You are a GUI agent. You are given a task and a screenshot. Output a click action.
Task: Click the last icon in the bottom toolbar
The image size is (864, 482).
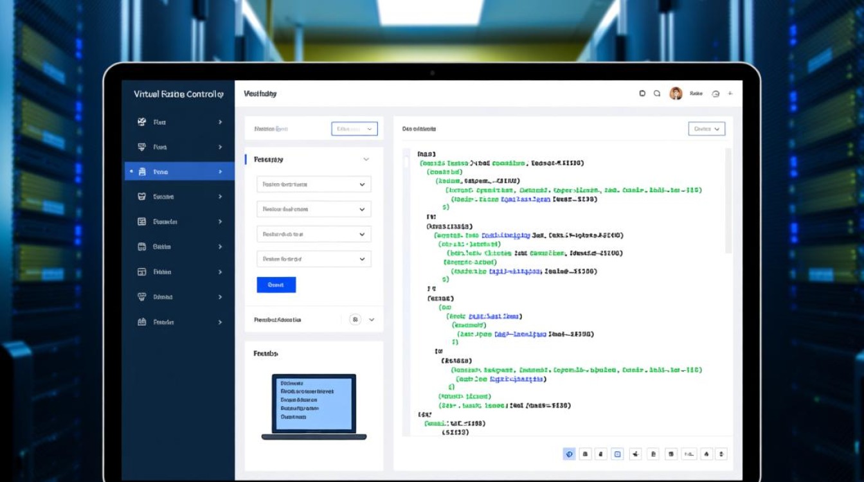click(721, 454)
